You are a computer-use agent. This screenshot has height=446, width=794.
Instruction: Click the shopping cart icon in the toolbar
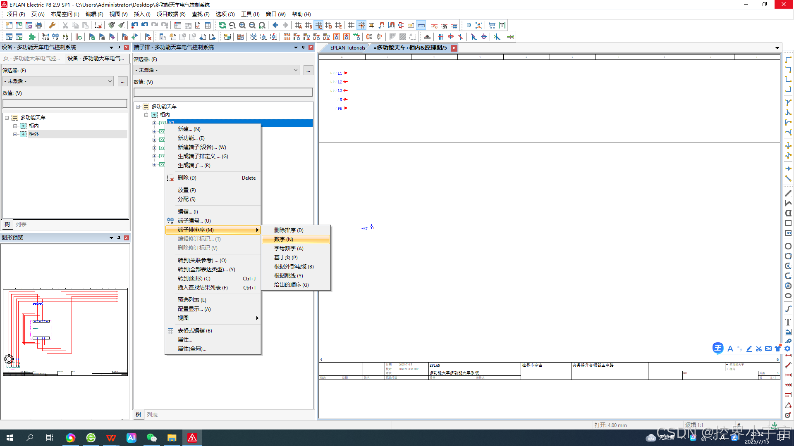(x=492, y=25)
